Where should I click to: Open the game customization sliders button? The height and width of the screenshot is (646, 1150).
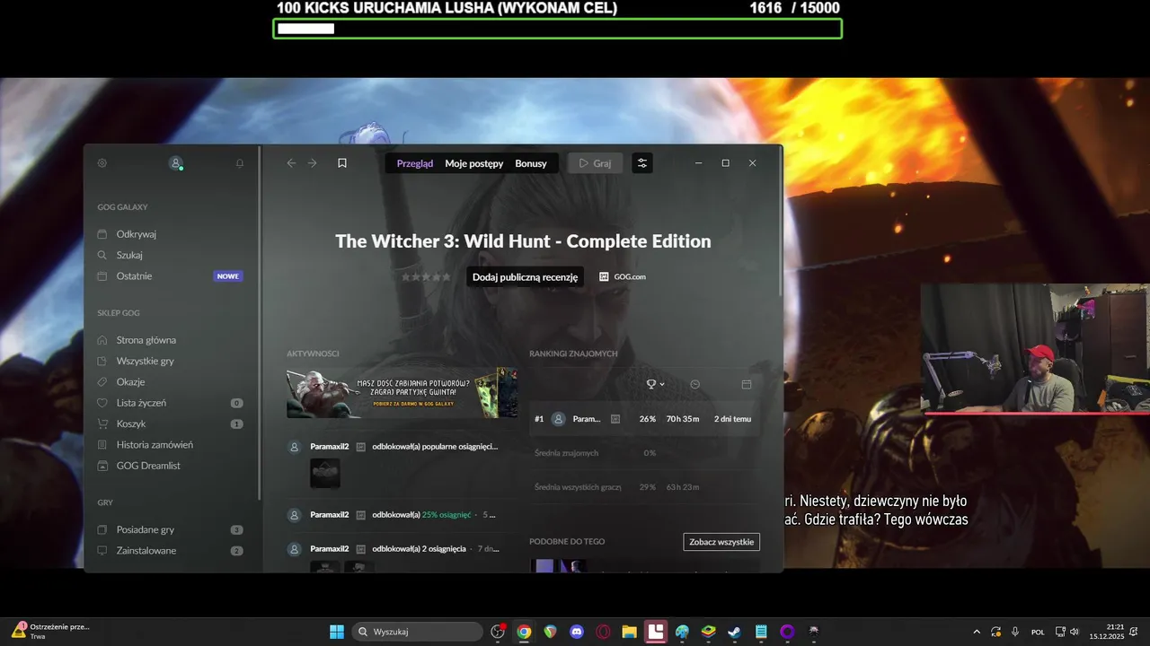tap(642, 163)
